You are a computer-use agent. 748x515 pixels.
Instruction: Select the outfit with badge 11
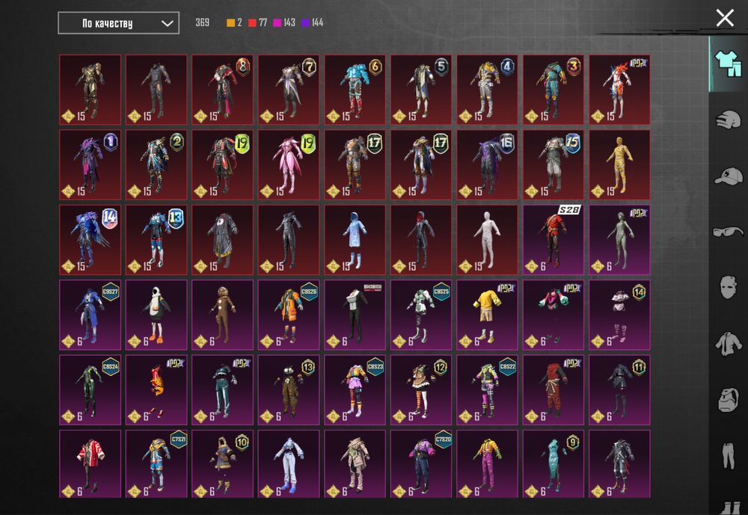[x=619, y=390]
